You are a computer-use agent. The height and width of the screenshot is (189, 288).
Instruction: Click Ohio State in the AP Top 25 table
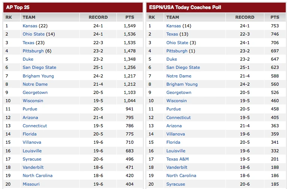tap(33, 34)
